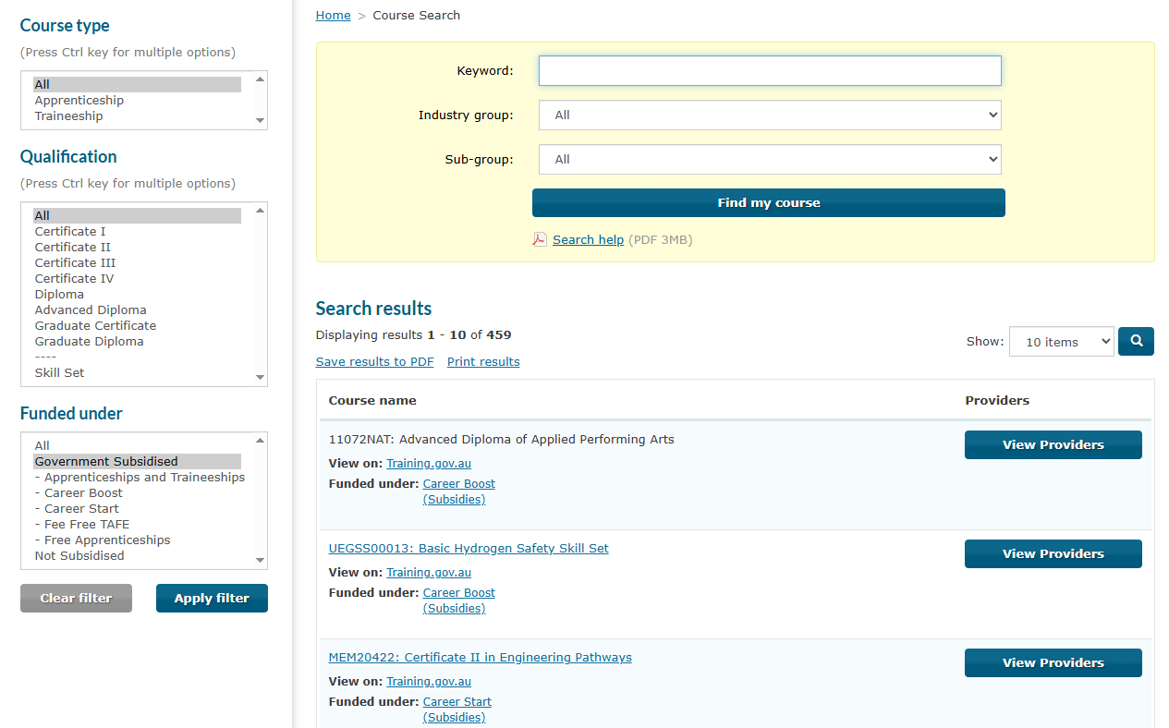1169x728 pixels.
Task: Open Training.gov.au link for 11072NAT course
Action: click(429, 464)
